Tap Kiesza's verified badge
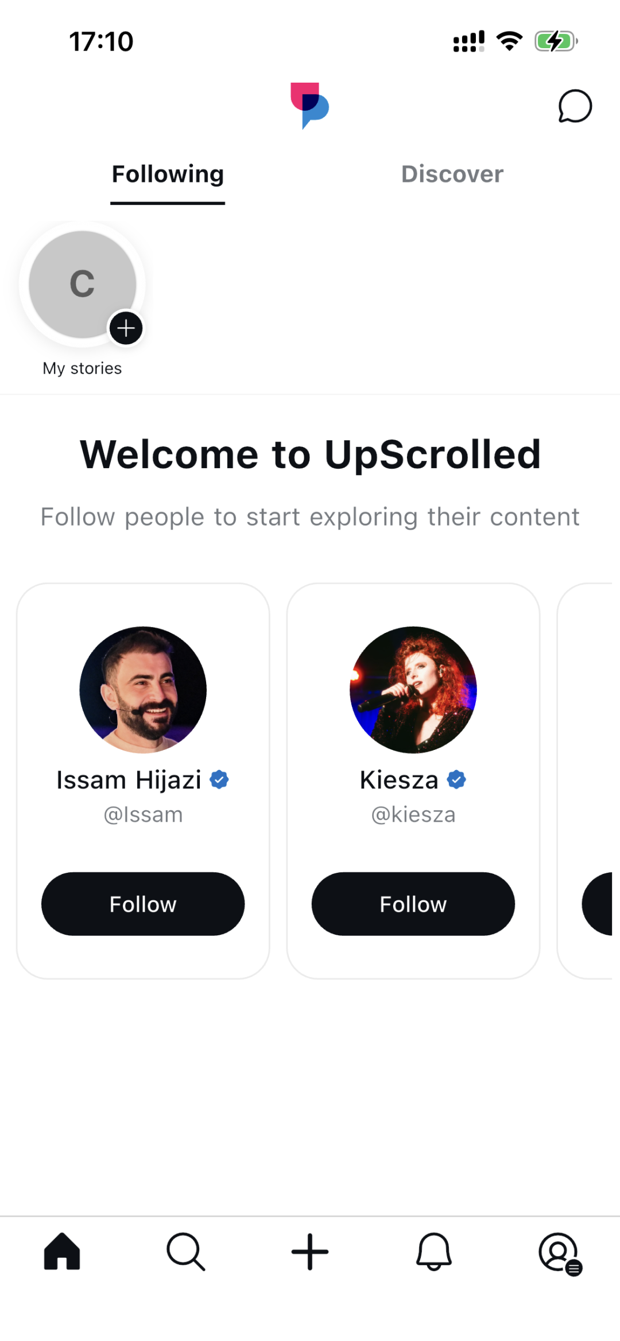620x1341 pixels. point(456,780)
